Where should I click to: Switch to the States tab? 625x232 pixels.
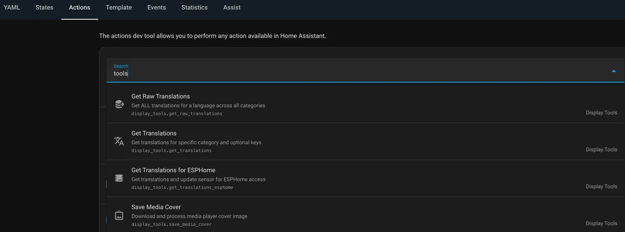44,7
